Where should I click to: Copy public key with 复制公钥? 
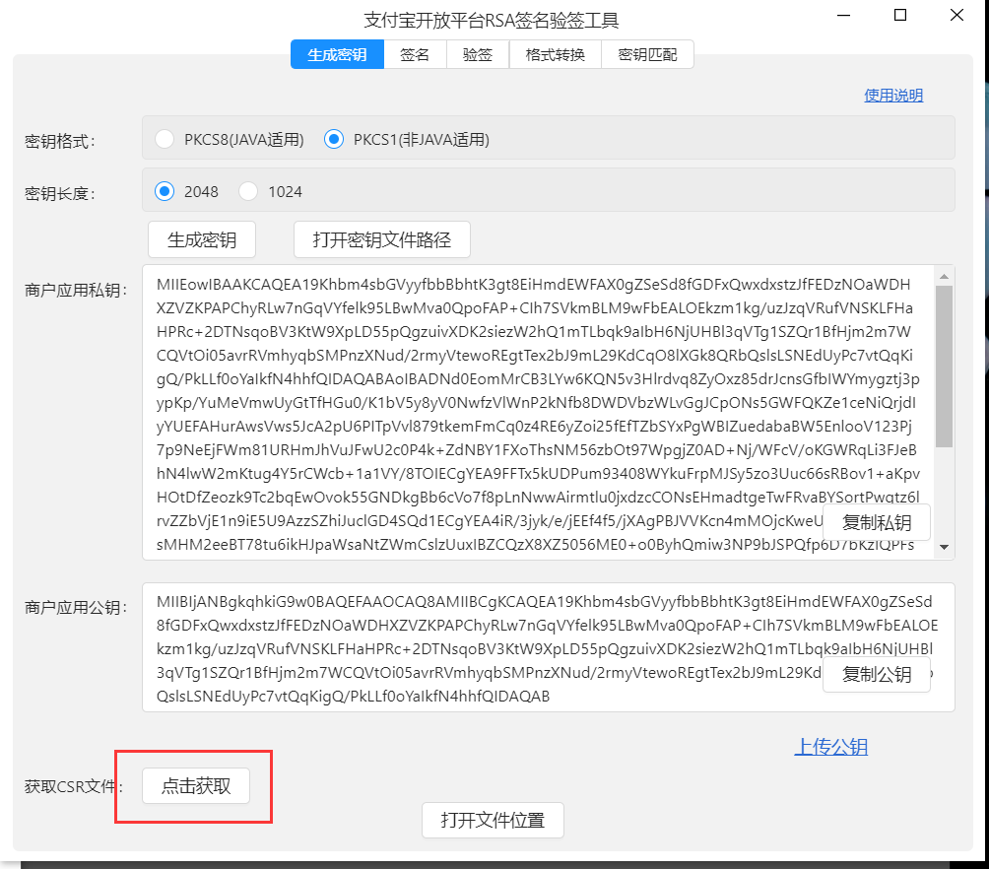click(x=877, y=675)
